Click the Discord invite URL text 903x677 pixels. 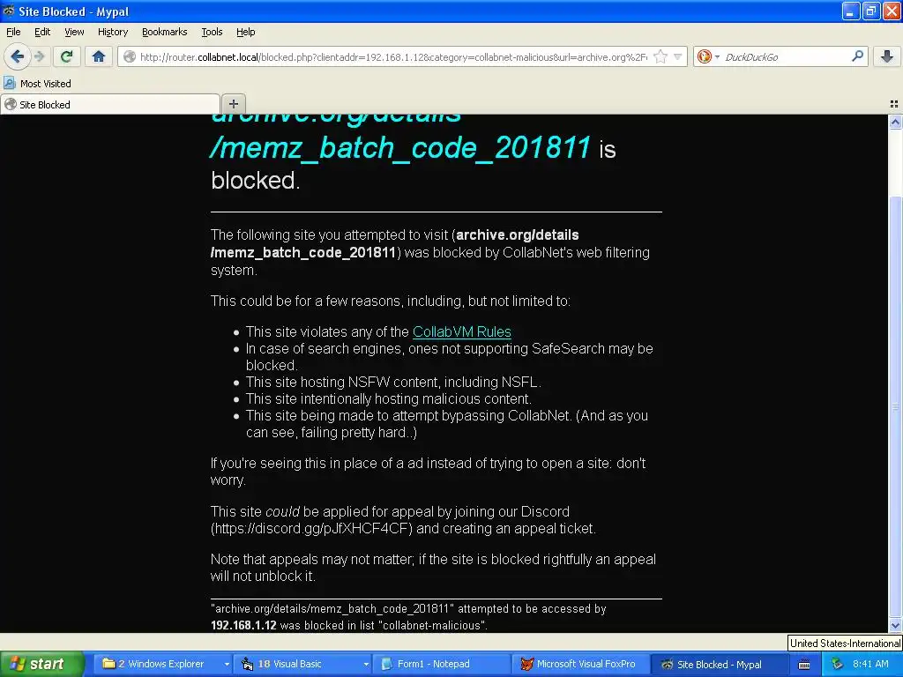(311, 529)
